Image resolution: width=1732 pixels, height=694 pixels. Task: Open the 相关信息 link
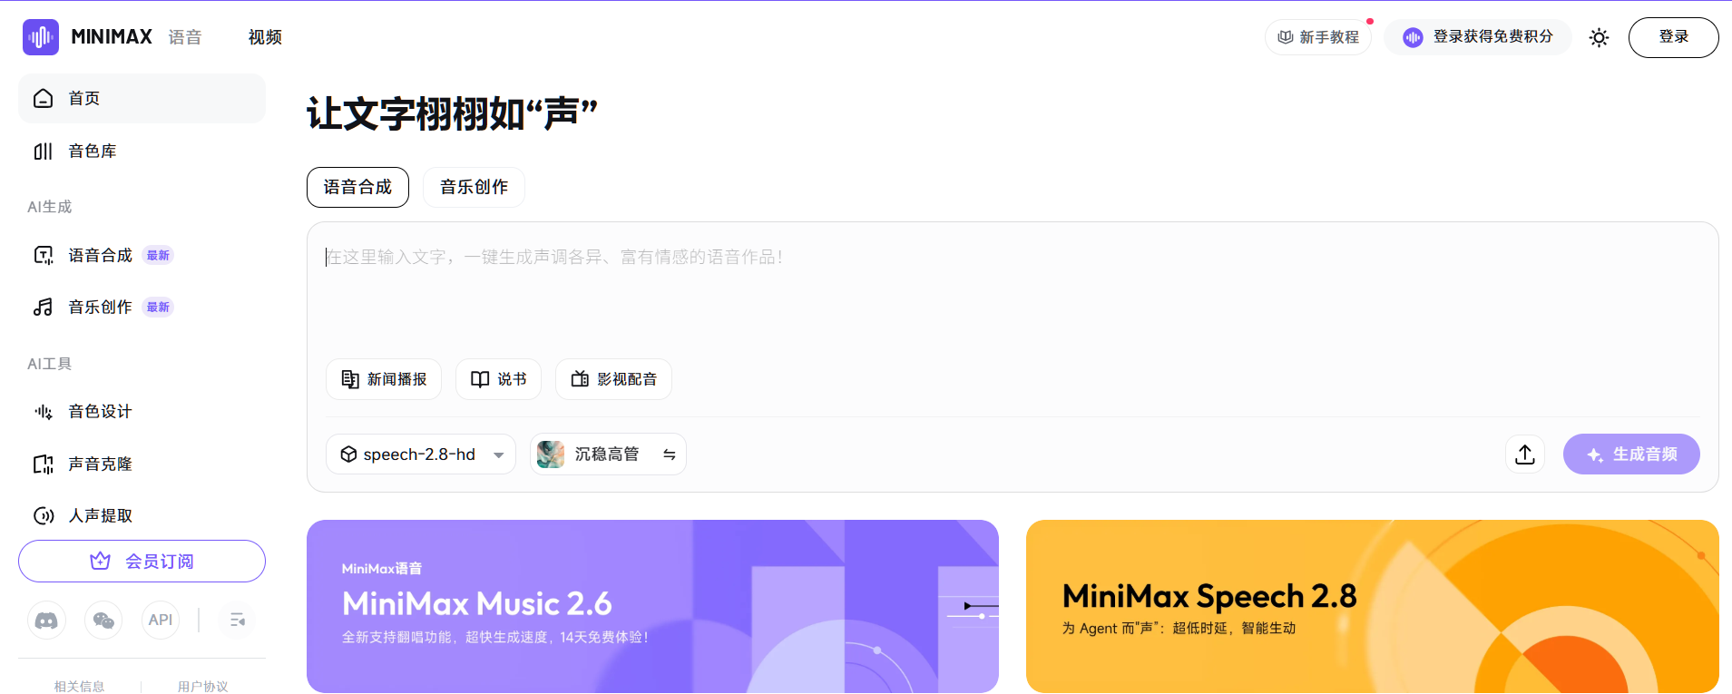point(79,687)
